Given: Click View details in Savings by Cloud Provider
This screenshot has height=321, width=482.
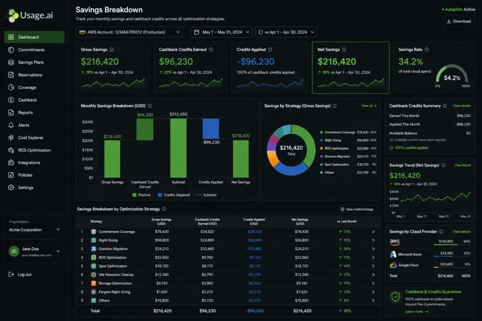Looking at the screenshot, I should (x=461, y=232).
